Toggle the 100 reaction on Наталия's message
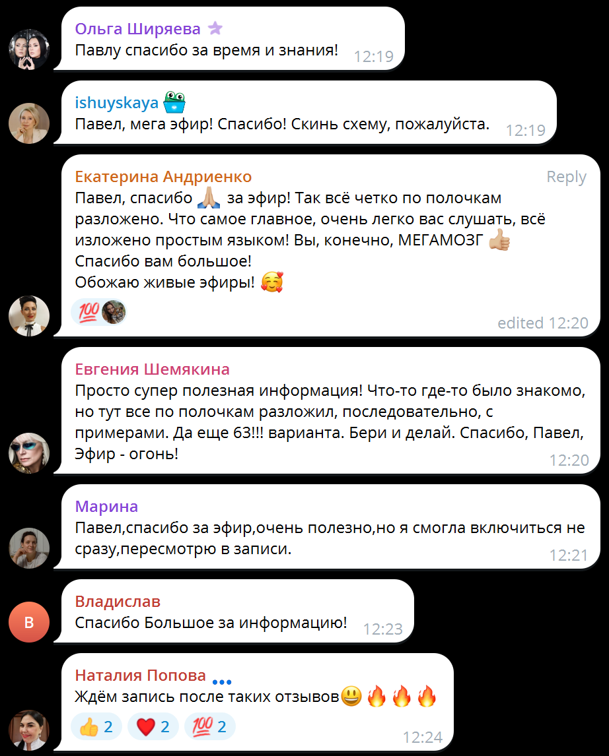This screenshot has height=756, width=609. (x=210, y=726)
